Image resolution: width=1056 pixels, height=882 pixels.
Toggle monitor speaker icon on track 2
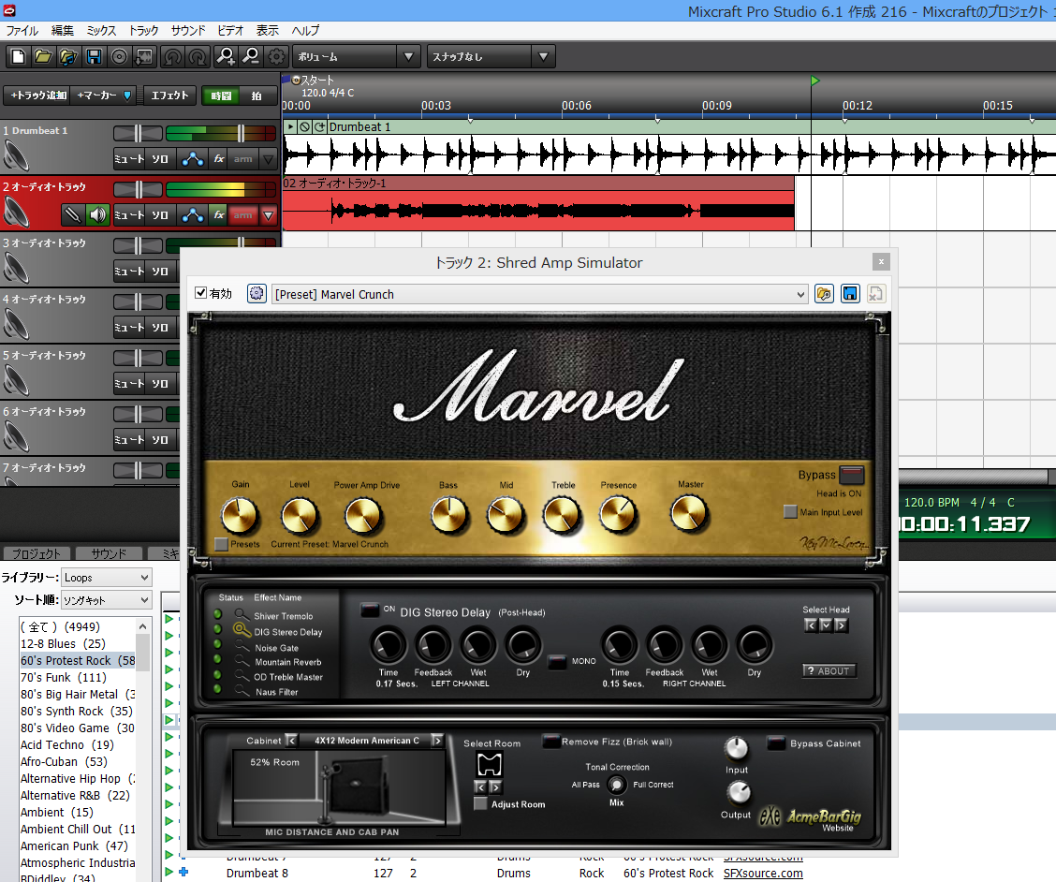(x=97, y=215)
